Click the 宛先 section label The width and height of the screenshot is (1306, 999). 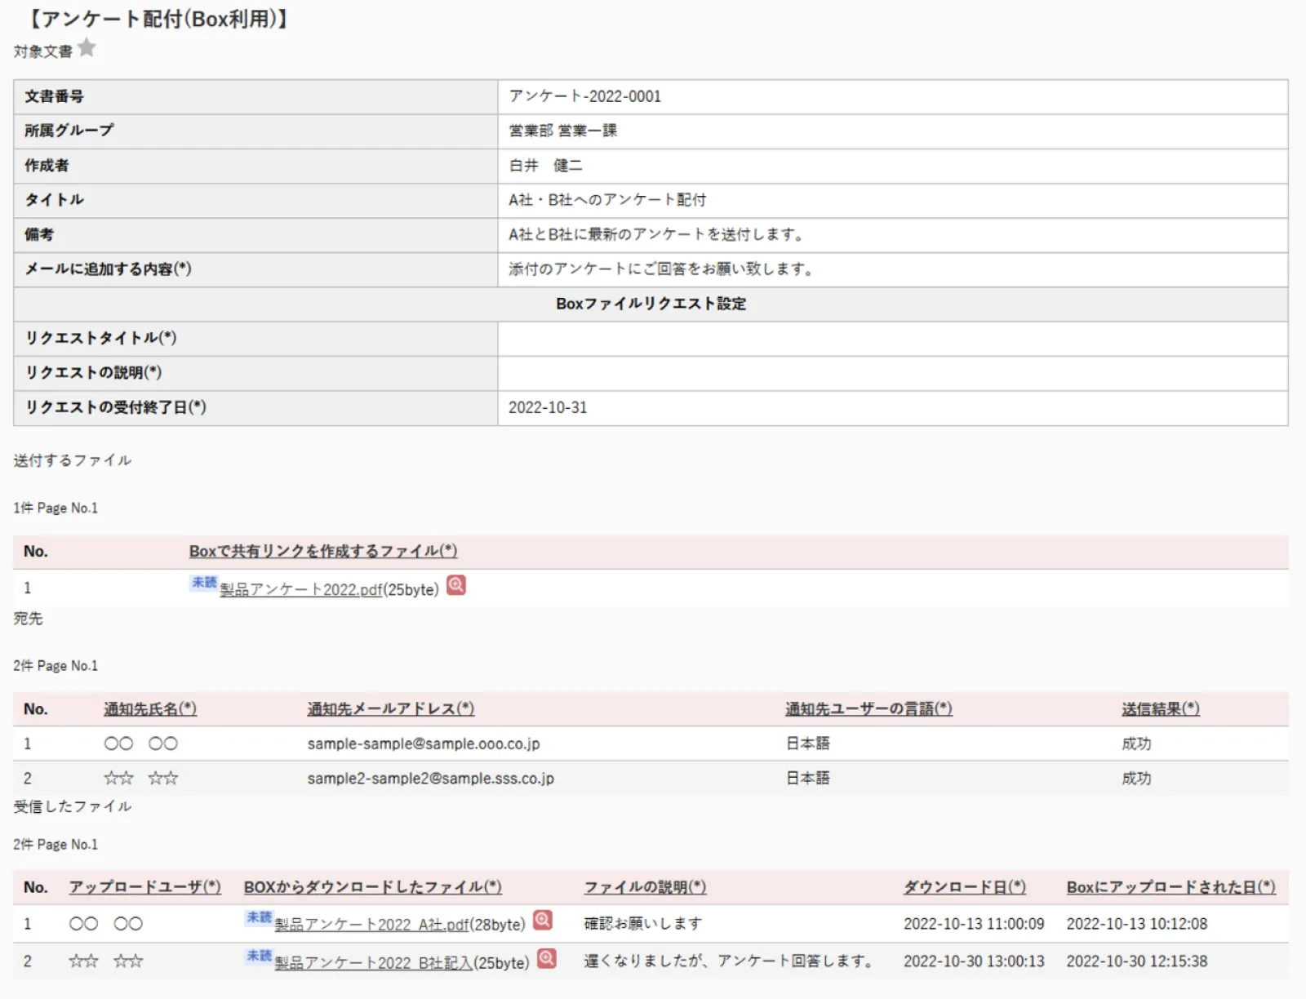(28, 619)
